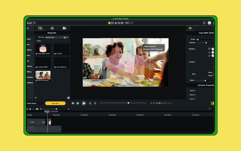Select the hea clip on timeline
The height and width of the screenshot is (151, 241).
pos(40,122)
